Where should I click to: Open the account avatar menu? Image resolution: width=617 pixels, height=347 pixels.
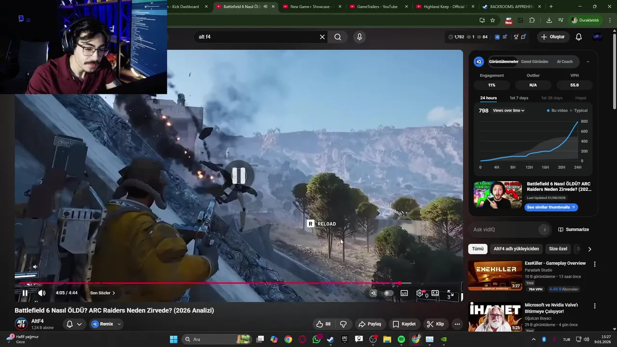coord(598,37)
